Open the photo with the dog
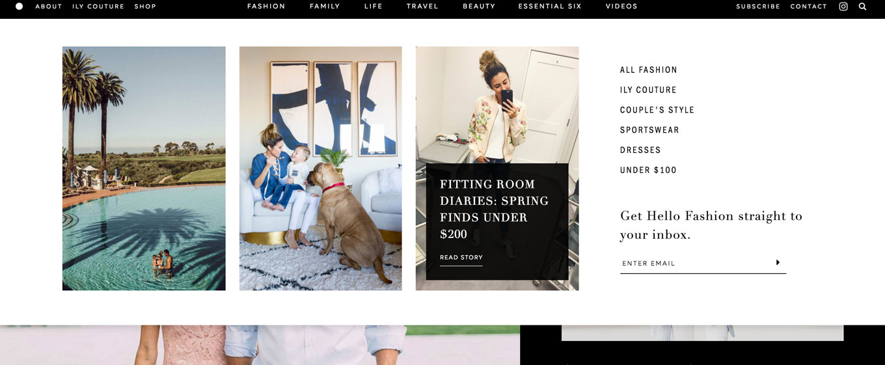This screenshot has width=885, height=365. pos(321,168)
